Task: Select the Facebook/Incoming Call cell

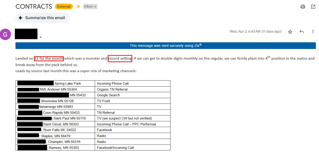Action: 133,148
